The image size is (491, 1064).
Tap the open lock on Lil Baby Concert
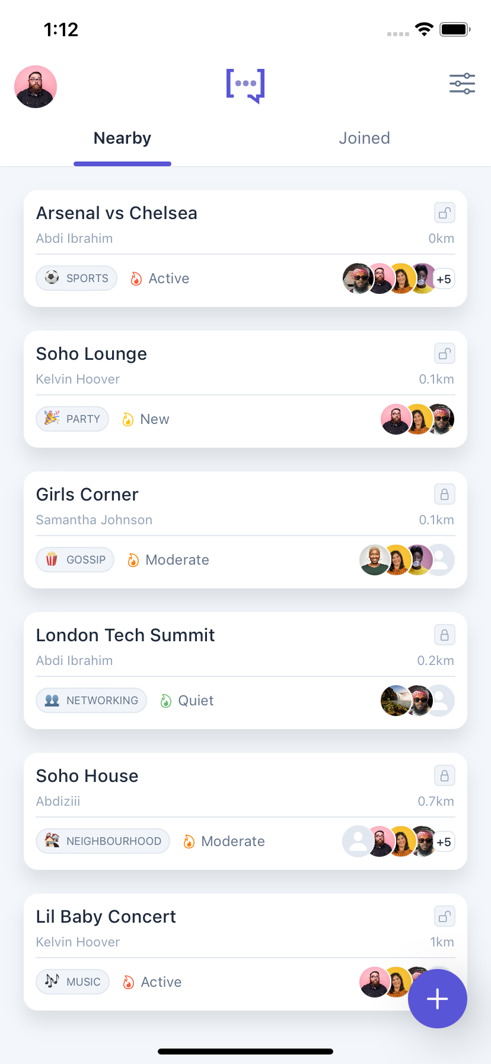tap(444, 917)
